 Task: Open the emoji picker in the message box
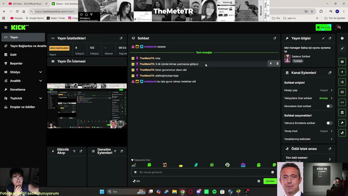point(272,172)
